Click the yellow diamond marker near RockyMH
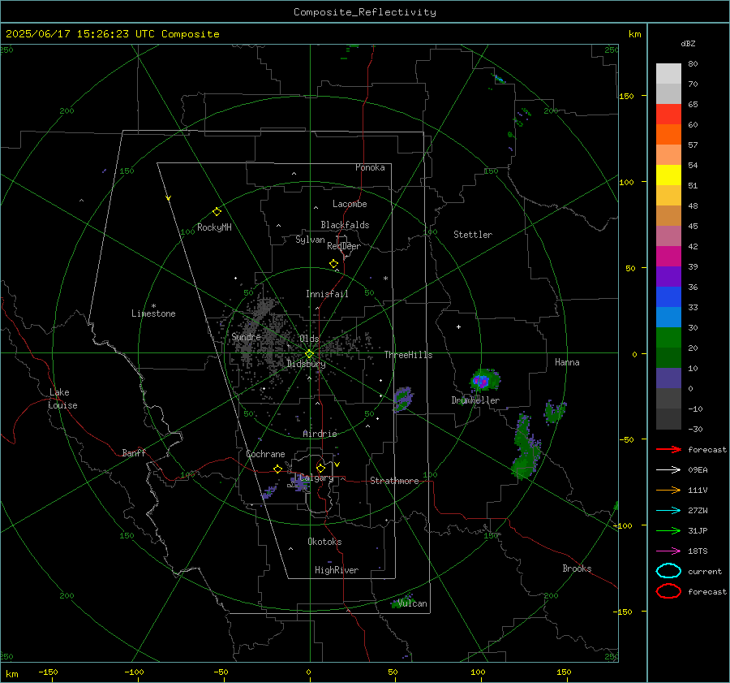The image size is (730, 683). click(x=217, y=212)
